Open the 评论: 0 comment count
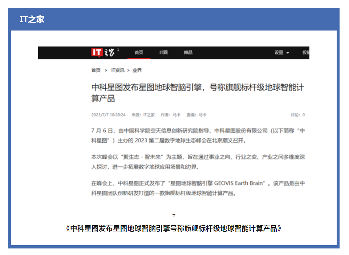 point(297,115)
